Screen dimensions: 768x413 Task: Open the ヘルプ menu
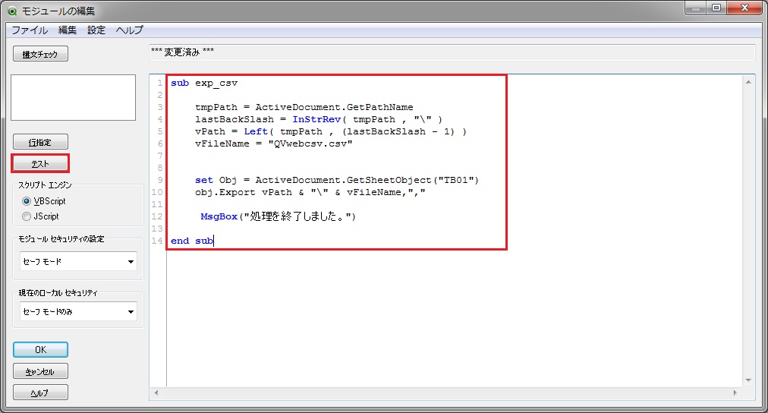pyautogui.click(x=129, y=30)
